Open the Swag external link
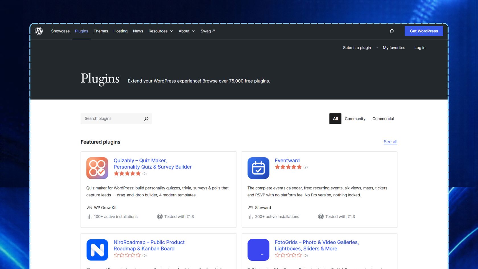Image resolution: width=478 pixels, height=269 pixels. point(208,31)
